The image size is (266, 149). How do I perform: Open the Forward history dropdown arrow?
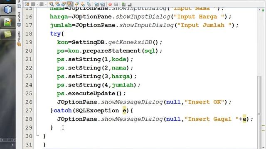point(46,5)
